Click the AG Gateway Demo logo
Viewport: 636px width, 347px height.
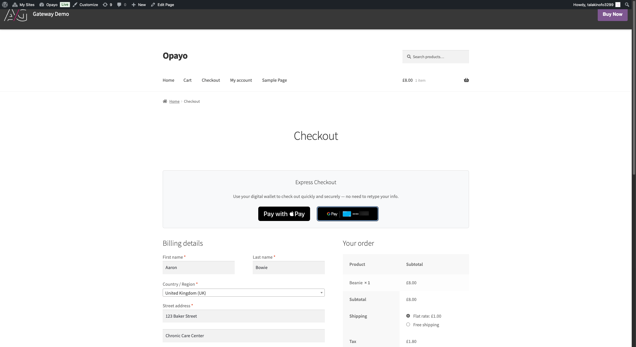tap(16, 15)
